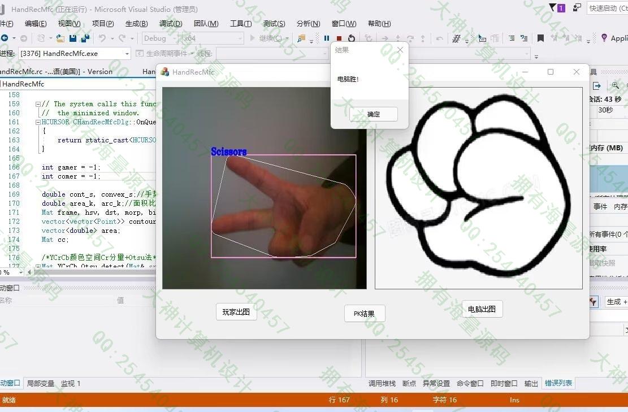
Task: Click the Step Over icon
Action: point(410,38)
